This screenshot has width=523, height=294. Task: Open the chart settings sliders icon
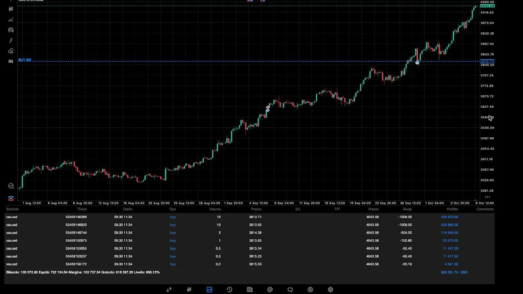11,30
